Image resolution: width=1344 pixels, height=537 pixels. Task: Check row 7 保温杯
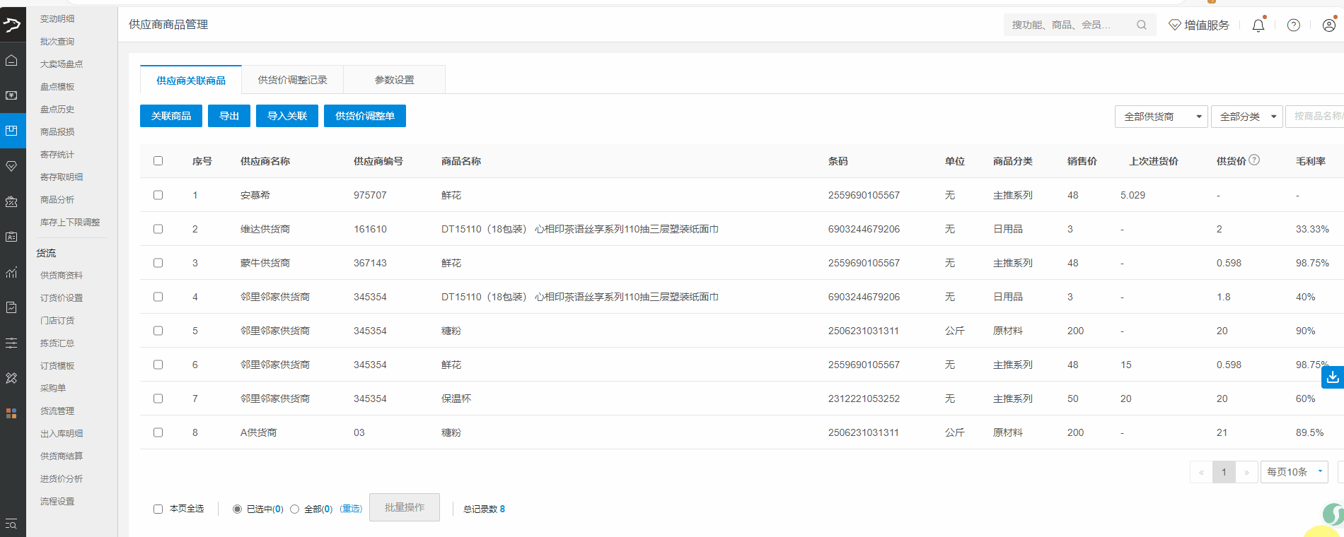tap(158, 398)
